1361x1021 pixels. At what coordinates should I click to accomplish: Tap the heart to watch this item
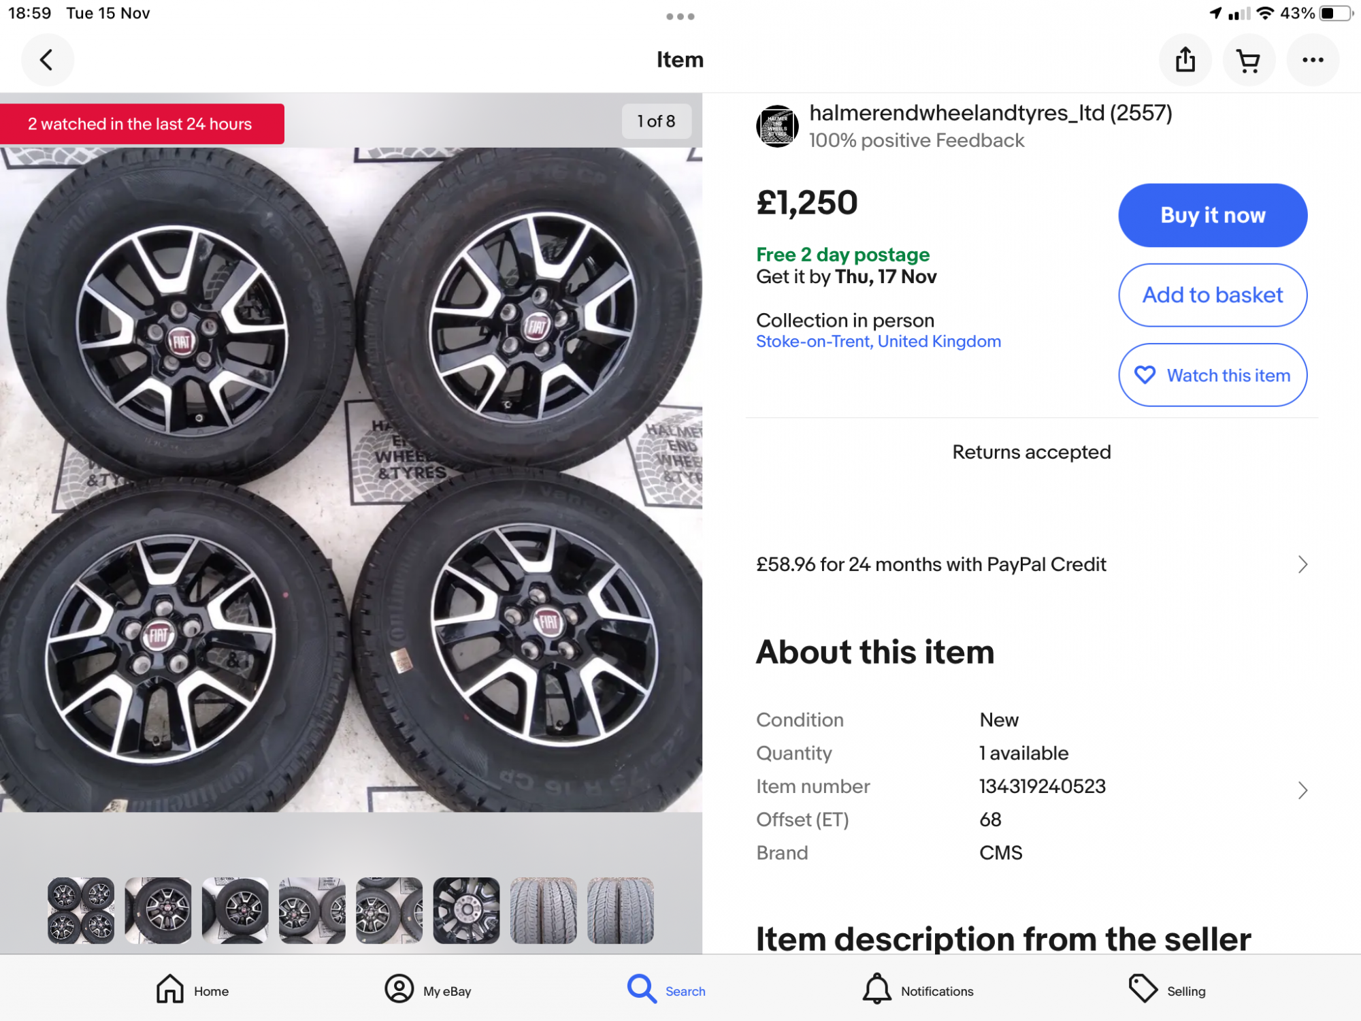pyautogui.click(x=1145, y=375)
